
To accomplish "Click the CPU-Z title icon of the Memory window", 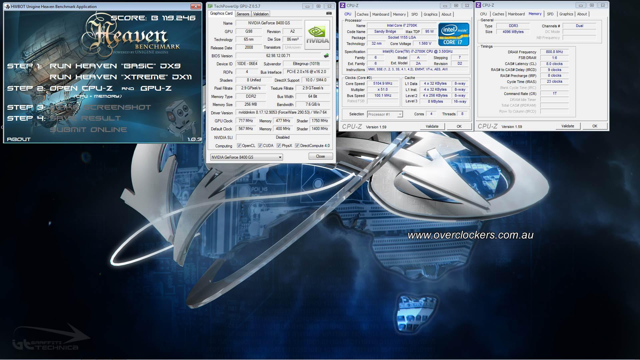I will 478,5.
